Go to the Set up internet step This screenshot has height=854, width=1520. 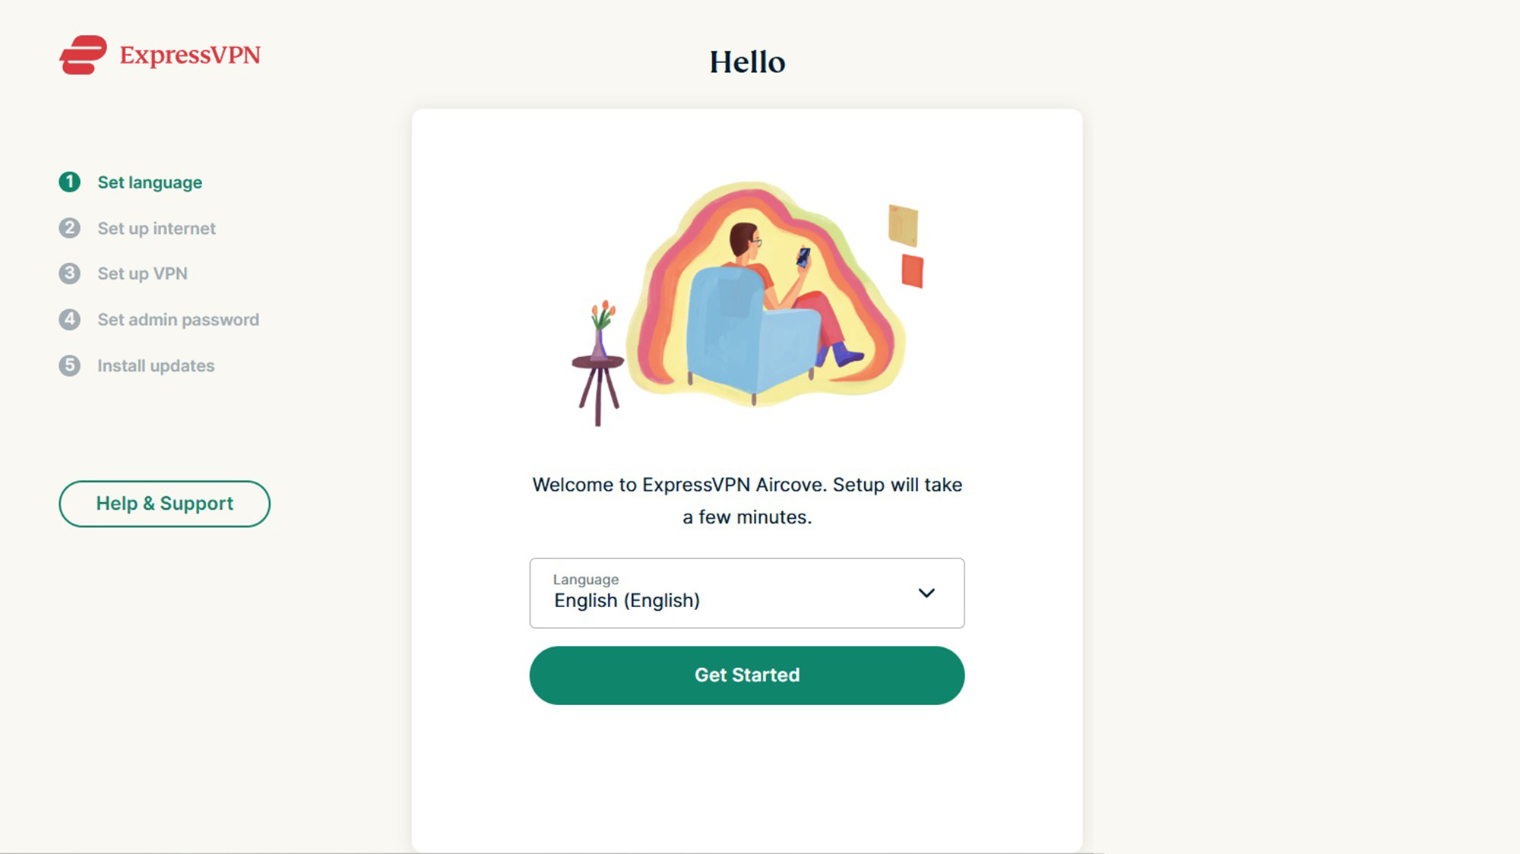(157, 229)
